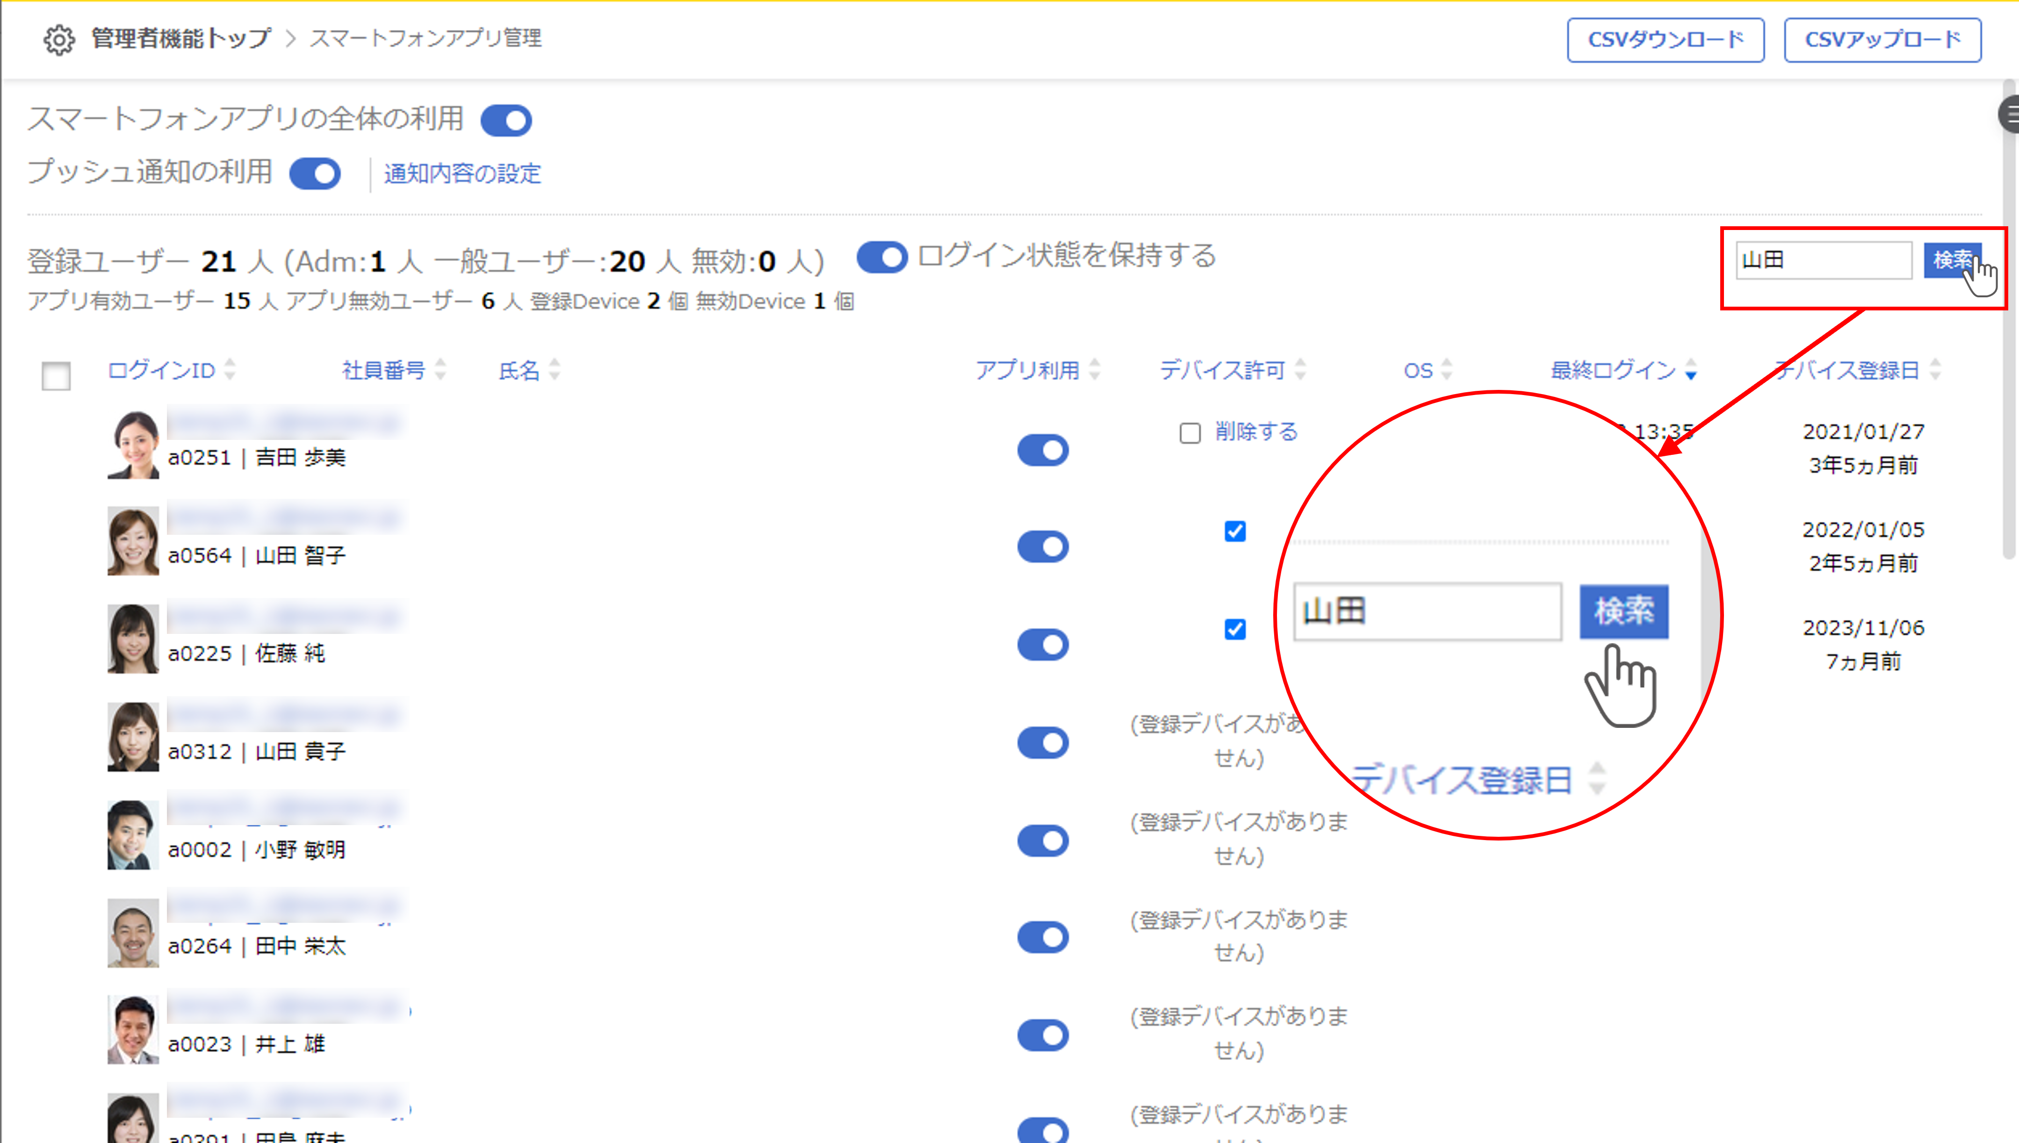Sort by 社員番号 column

click(x=394, y=370)
